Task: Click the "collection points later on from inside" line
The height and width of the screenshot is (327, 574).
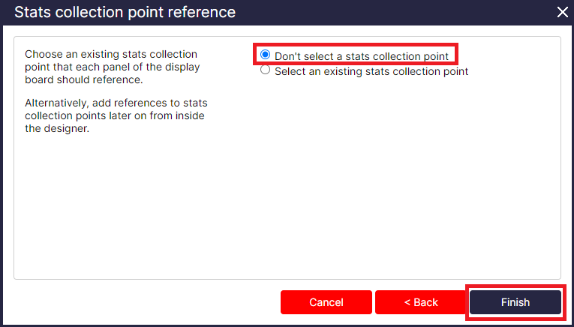Action: click(x=115, y=115)
